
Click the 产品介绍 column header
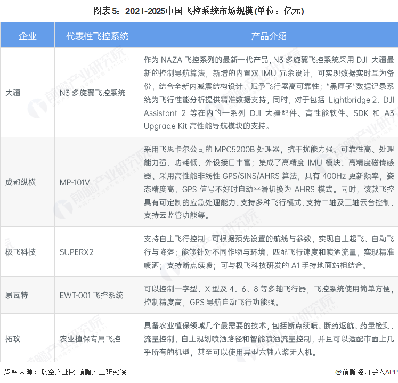269,36
